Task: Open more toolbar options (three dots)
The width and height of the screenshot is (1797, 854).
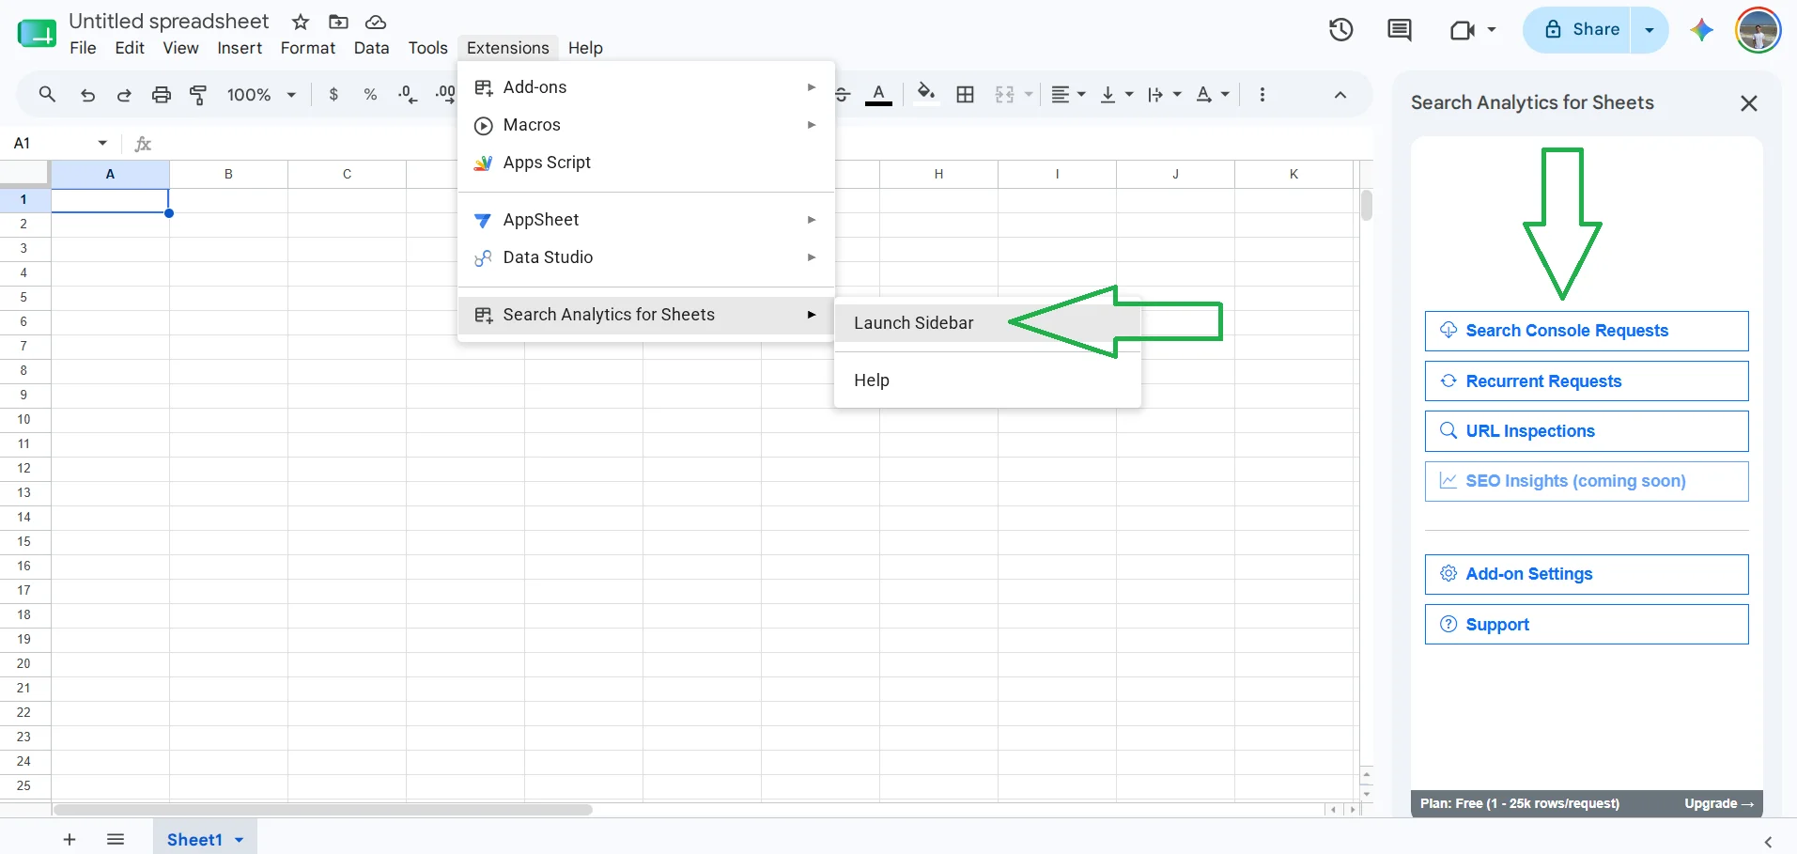Action: 1262,94
